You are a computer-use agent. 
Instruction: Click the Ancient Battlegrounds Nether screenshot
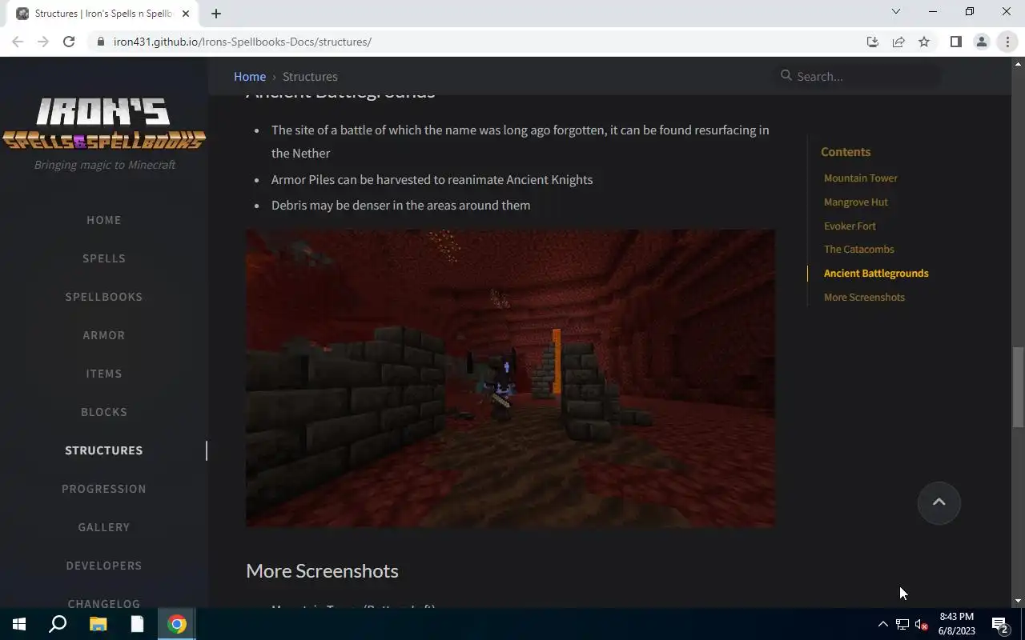tap(510, 378)
